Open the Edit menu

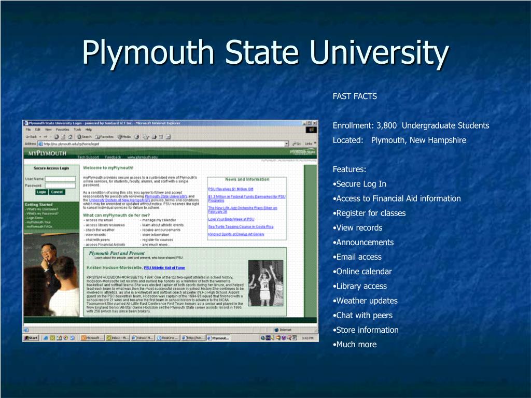coord(37,130)
